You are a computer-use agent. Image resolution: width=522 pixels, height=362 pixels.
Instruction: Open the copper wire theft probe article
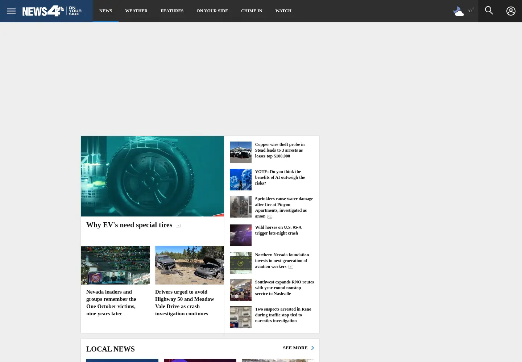coord(280,150)
